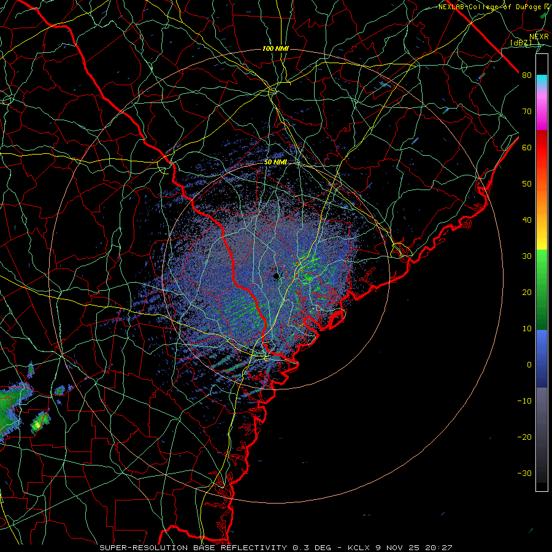Click the 40 value on the reflectivity scale

click(x=527, y=220)
